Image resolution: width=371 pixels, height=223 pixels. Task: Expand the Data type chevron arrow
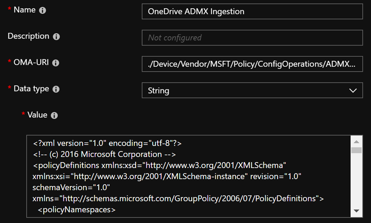coord(353,91)
